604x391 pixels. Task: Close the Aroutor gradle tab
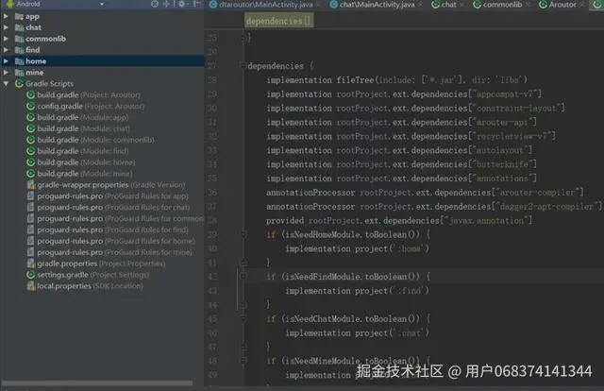[x=582, y=5]
